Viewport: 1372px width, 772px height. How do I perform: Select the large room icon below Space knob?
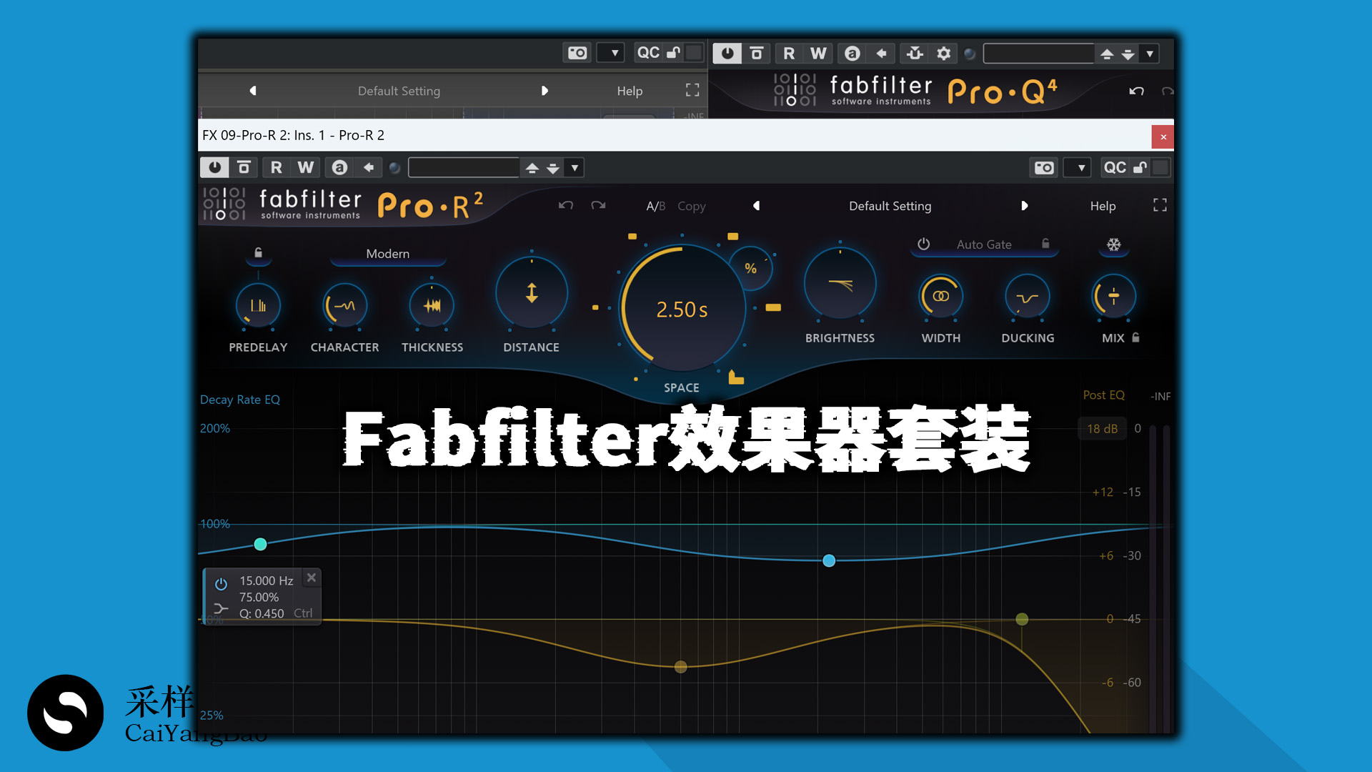pyautogui.click(x=736, y=377)
